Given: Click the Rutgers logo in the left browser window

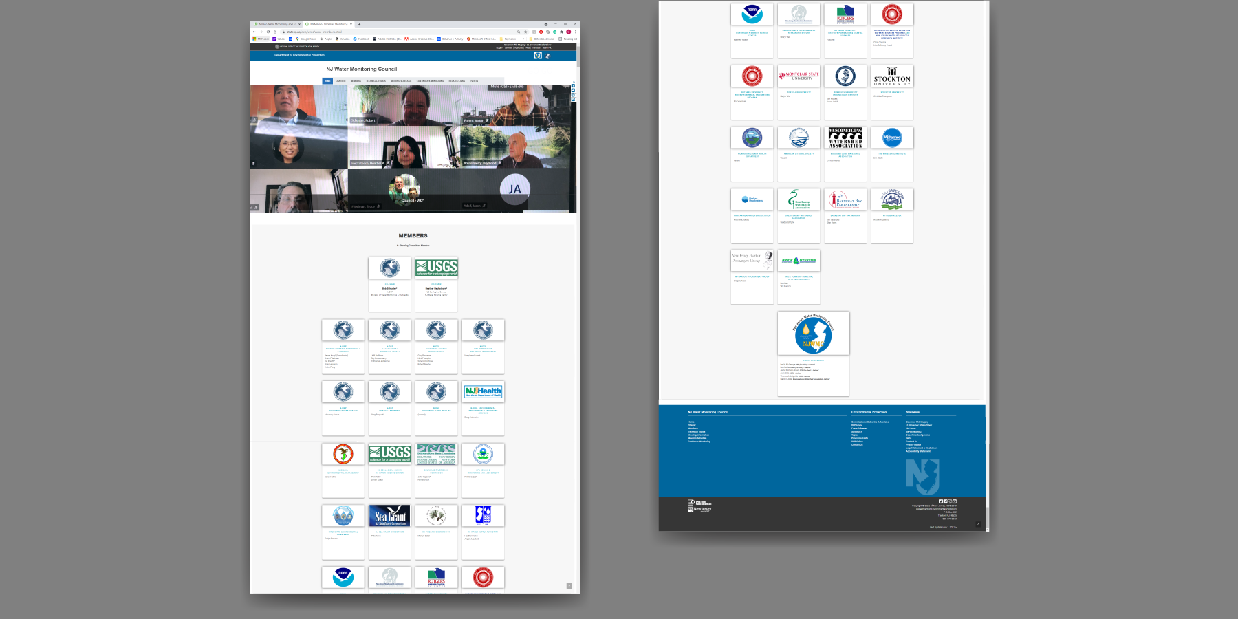Looking at the screenshot, I should (436, 577).
